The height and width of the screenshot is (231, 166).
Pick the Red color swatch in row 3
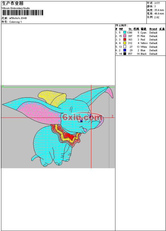pos(125,39)
